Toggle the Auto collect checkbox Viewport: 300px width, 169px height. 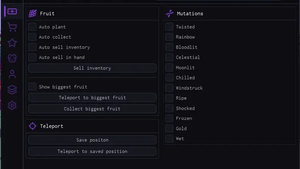pos(32,37)
